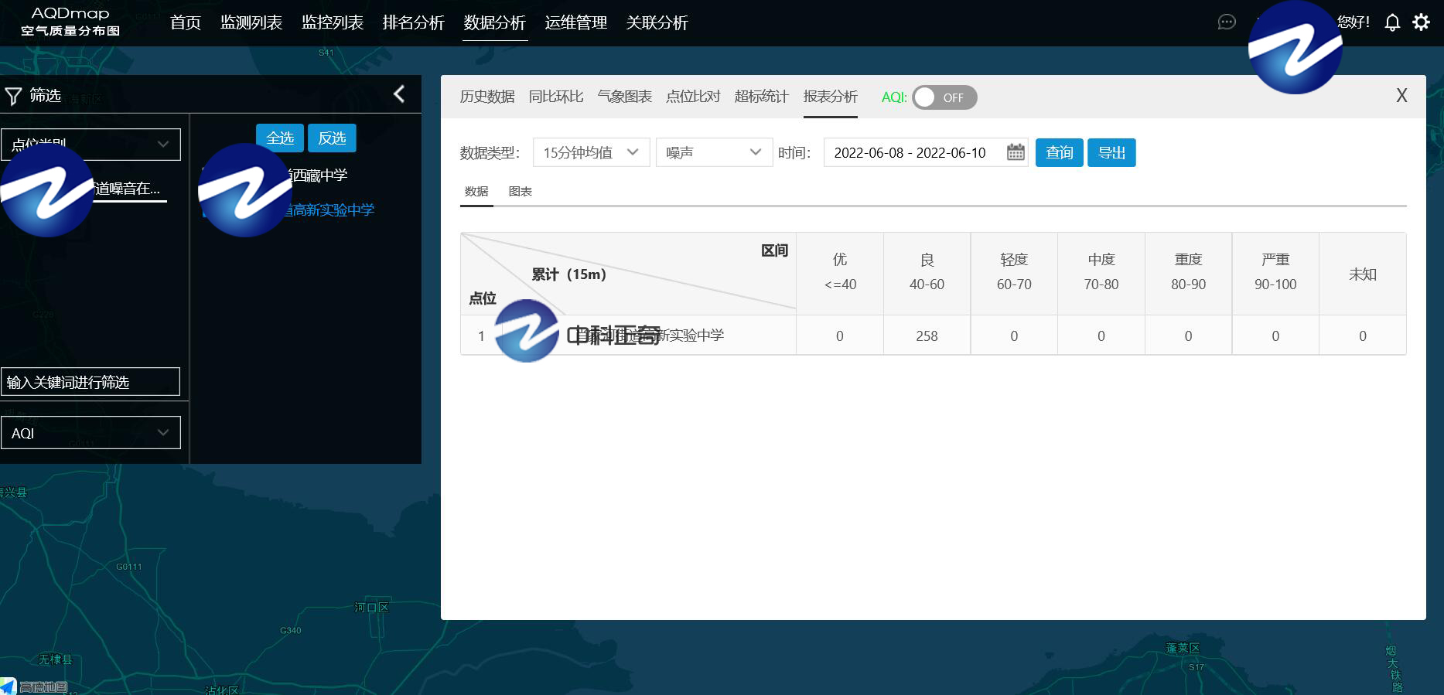Click the keyword filter input field
The image size is (1444, 695).
click(90, 382)
